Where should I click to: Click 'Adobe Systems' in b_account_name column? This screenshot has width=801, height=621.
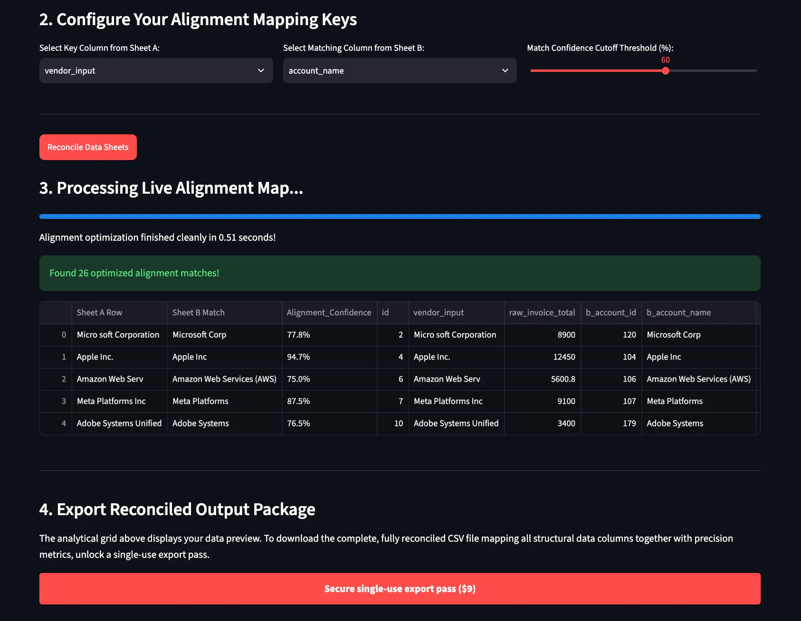(699, 423)
